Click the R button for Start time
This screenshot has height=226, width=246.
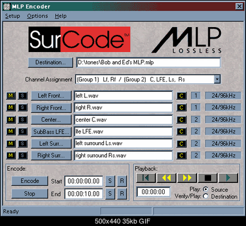(122, 181)
